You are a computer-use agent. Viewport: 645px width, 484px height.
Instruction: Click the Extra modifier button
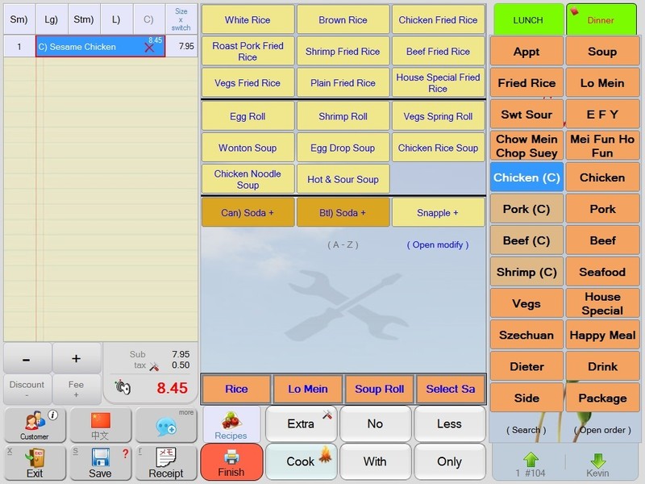coord(301,424)
